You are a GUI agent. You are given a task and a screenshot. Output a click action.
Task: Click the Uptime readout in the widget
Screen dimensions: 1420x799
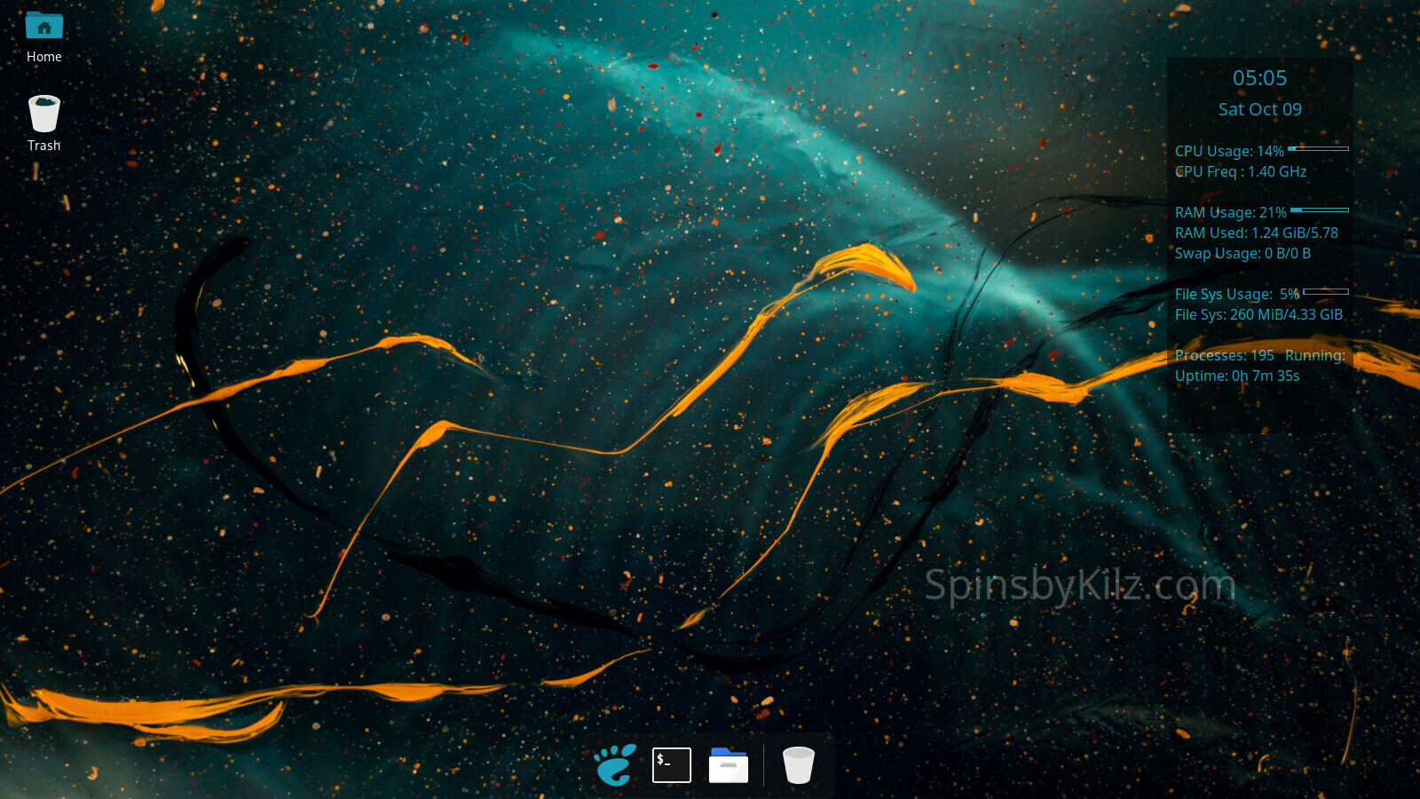click(x=1237, y=376)
